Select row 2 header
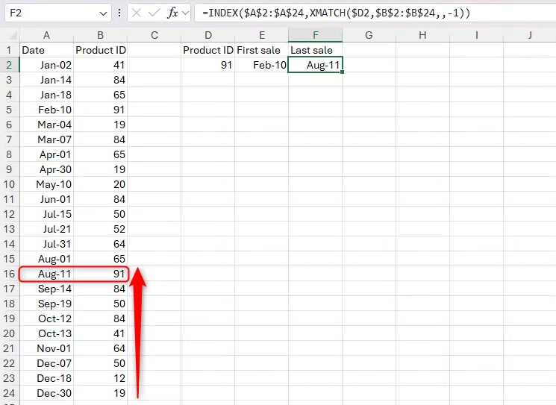Screen dimensions: 556x405 [x=9, y=65]
